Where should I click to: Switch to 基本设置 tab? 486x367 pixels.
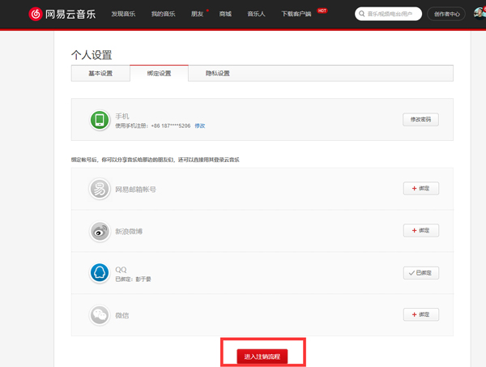click(100, 74)
